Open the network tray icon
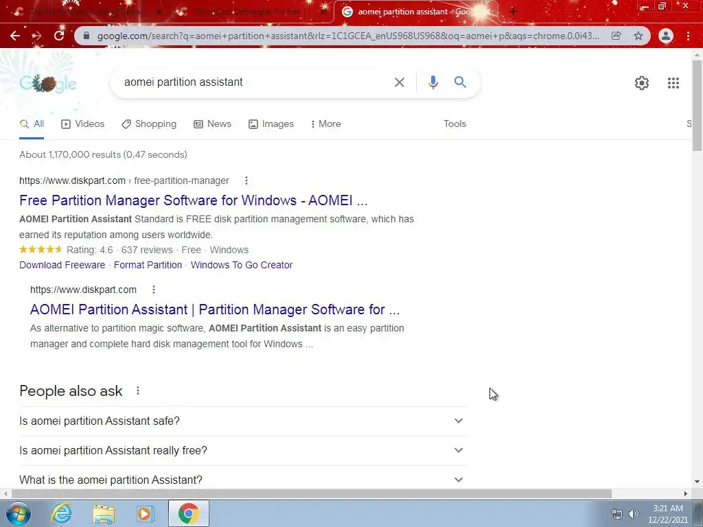 [617, 514]
